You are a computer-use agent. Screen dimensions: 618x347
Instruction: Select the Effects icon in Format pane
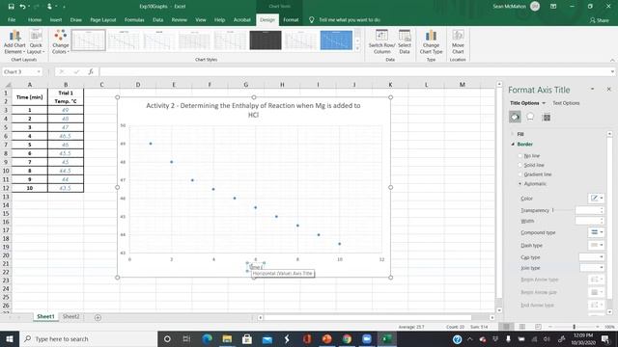(530, 117)
